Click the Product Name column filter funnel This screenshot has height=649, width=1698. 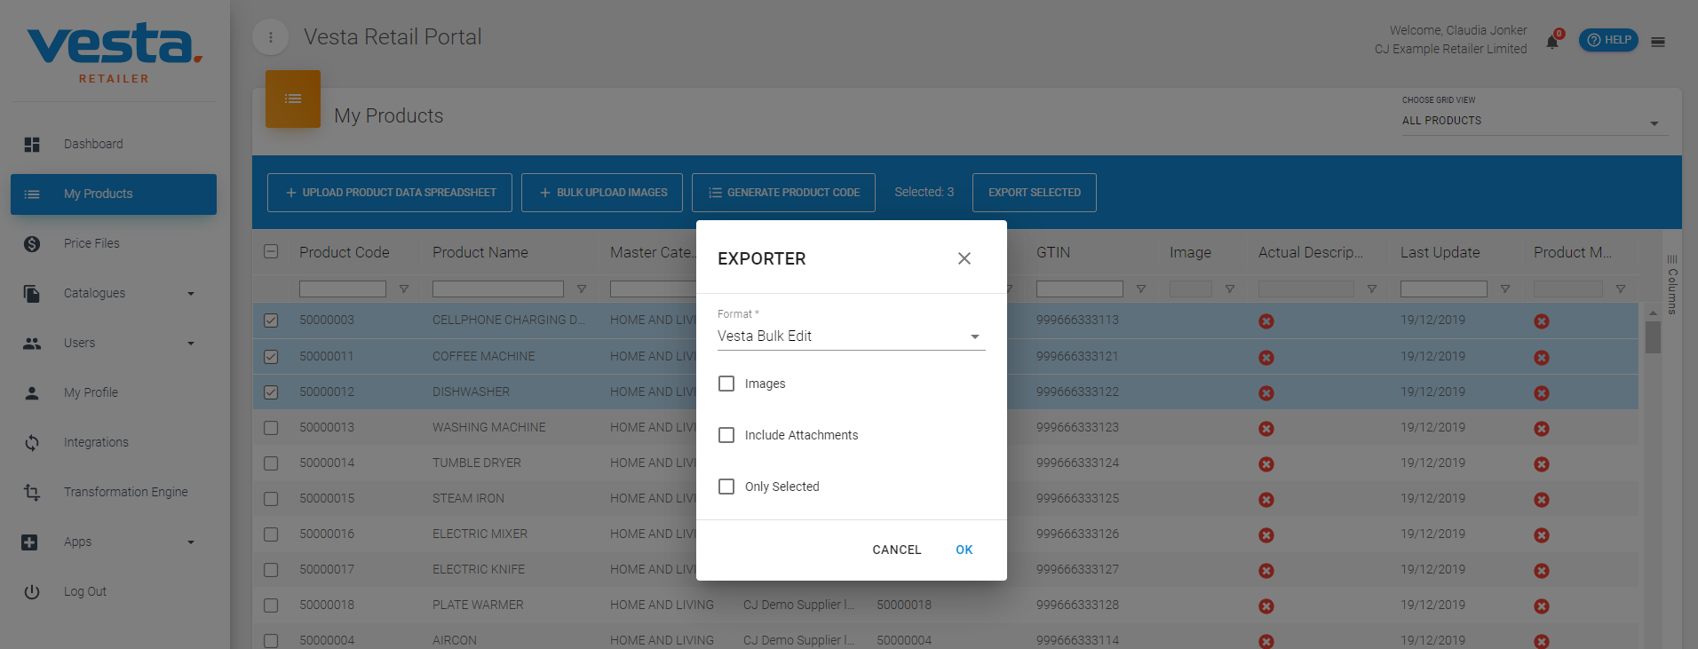pos(582,289)
